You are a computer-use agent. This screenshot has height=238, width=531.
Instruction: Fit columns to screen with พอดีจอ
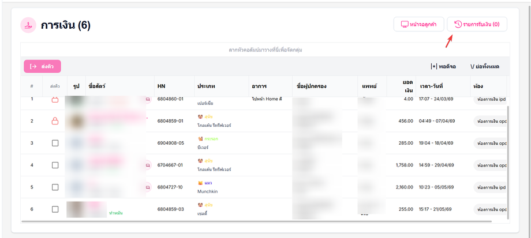pyautogui.click(x=443, y=67)
